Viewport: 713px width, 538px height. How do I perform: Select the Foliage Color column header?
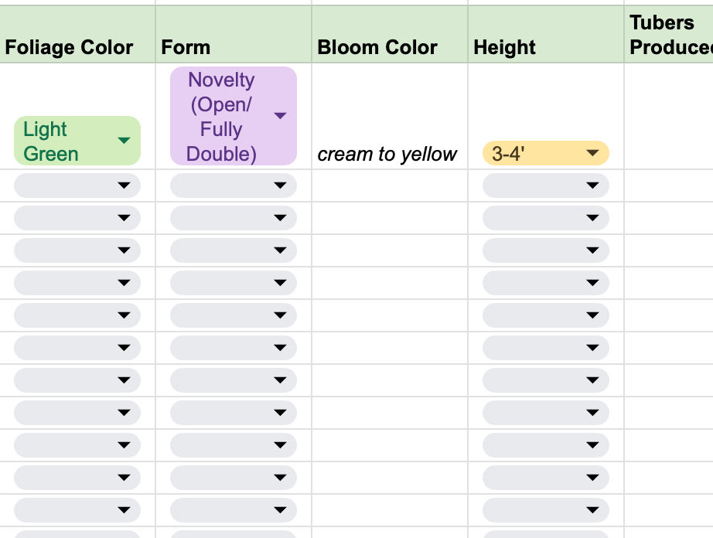tap(70, 47)
